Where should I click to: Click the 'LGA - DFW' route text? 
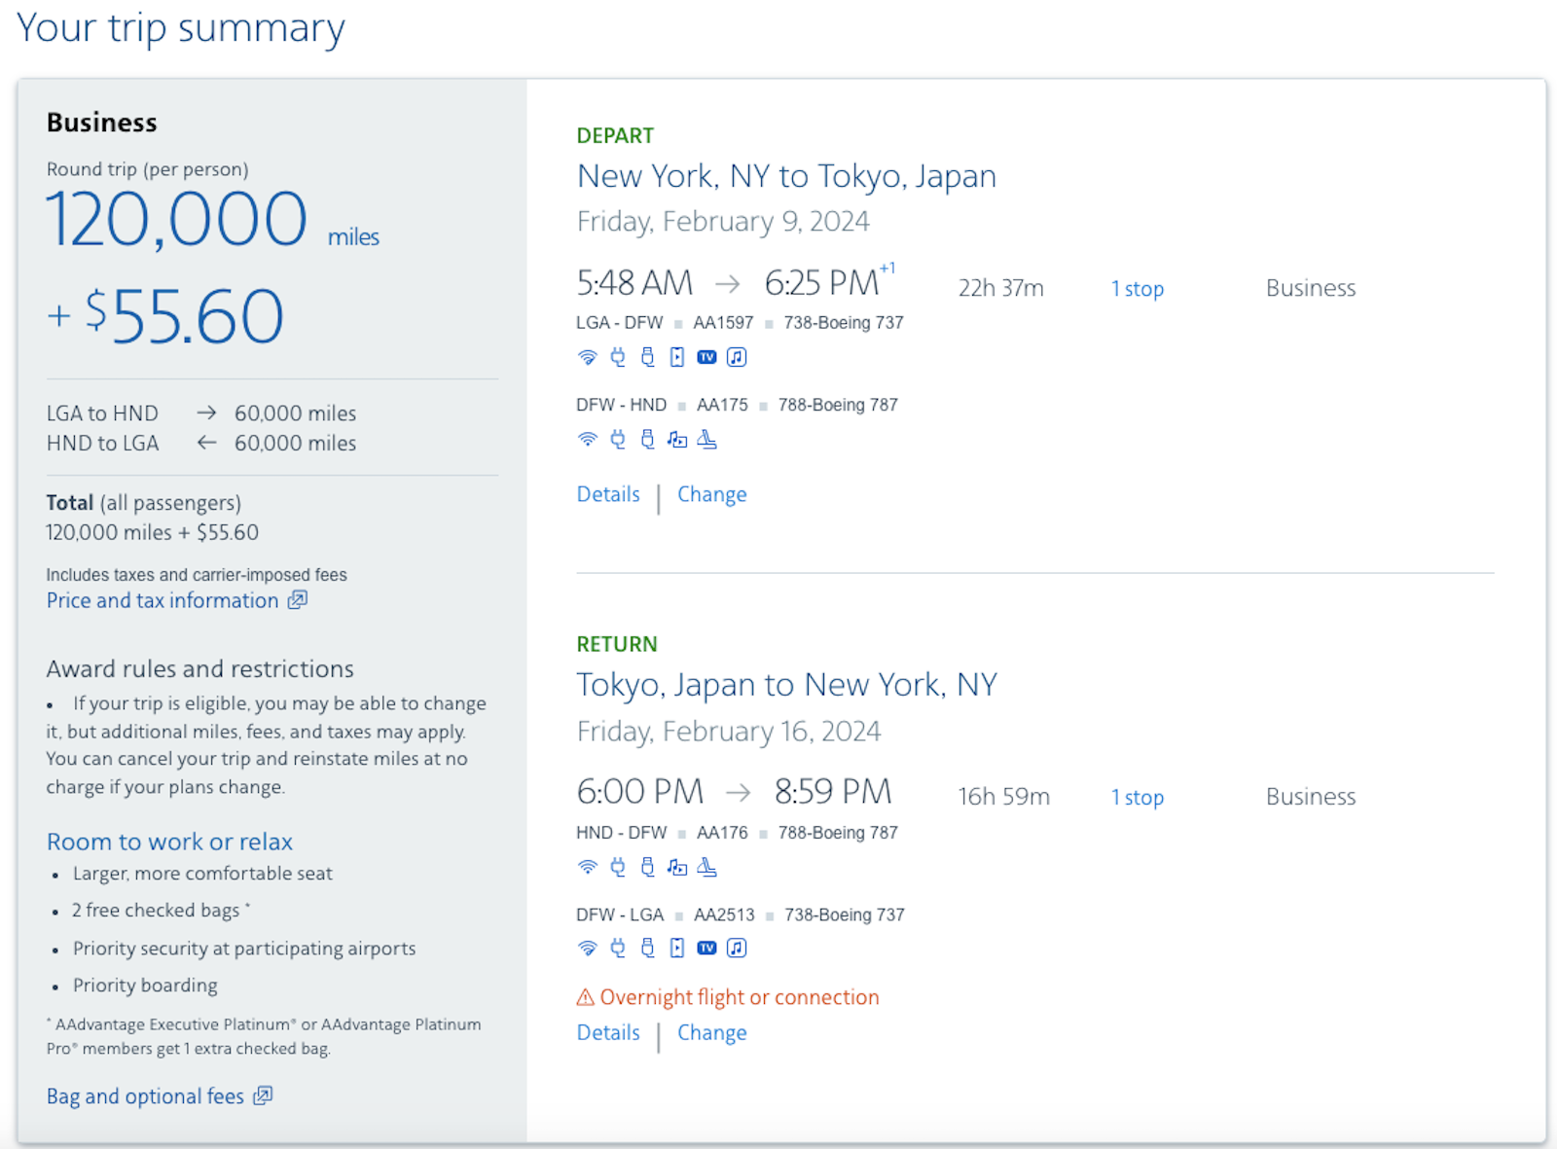(620, 323)
